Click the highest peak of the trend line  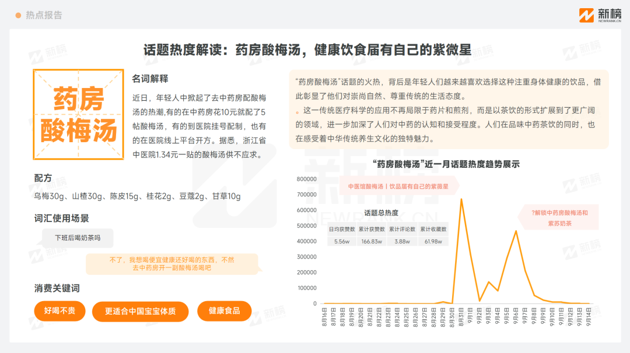461,199
